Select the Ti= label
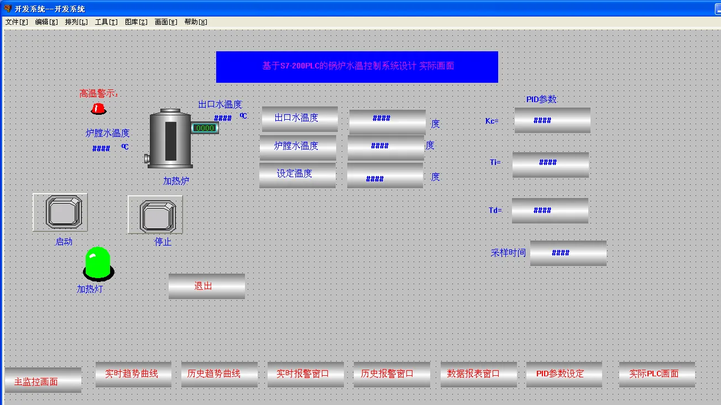Image resolution: width=721 pixels, height=405 pixels. [495, 162]
